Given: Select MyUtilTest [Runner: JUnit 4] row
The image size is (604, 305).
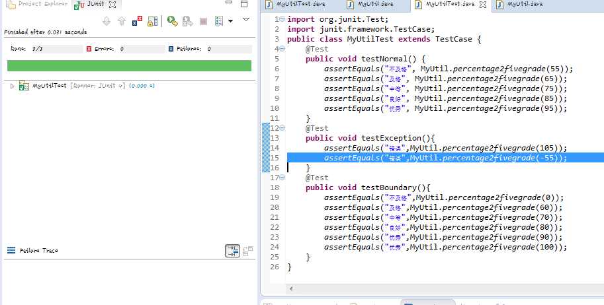Looking at the screenshot, I should [x=93, y=86].
